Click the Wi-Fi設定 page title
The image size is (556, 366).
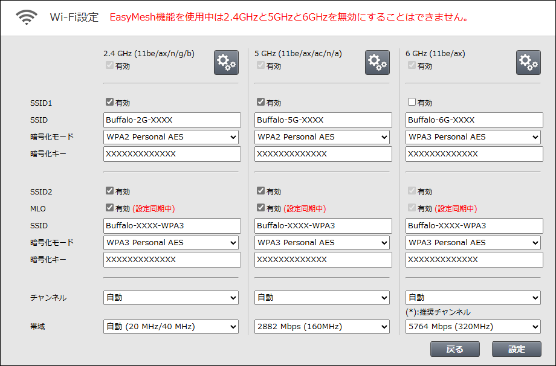click(x=74, y=17)
